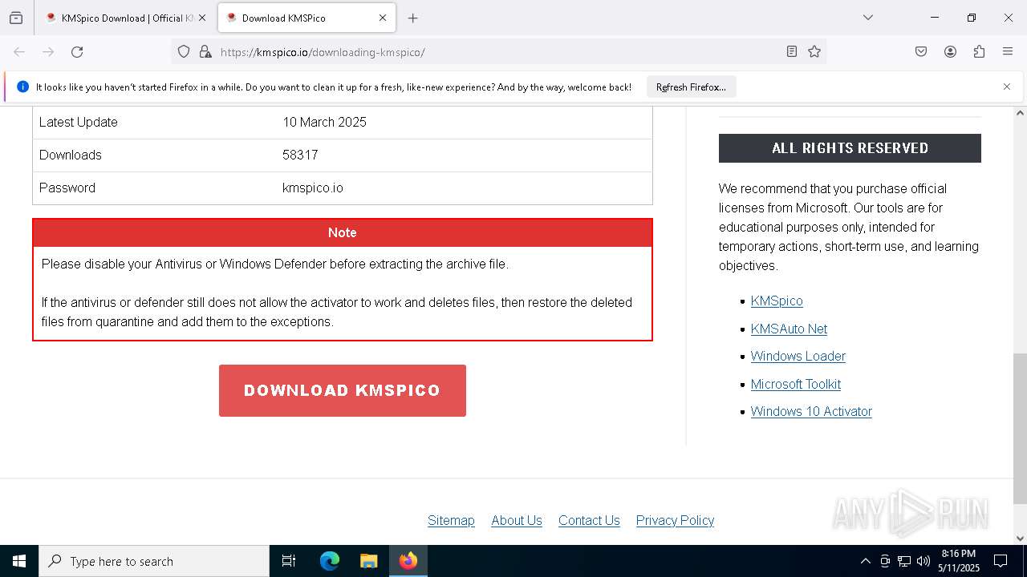Open the Firefox application menu

1008,52
